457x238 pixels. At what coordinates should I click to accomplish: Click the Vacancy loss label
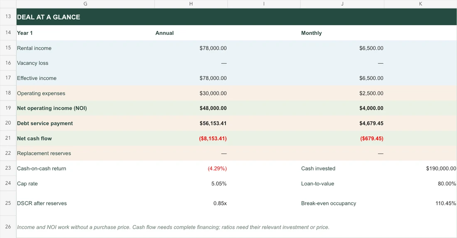[x=33, y=63]
